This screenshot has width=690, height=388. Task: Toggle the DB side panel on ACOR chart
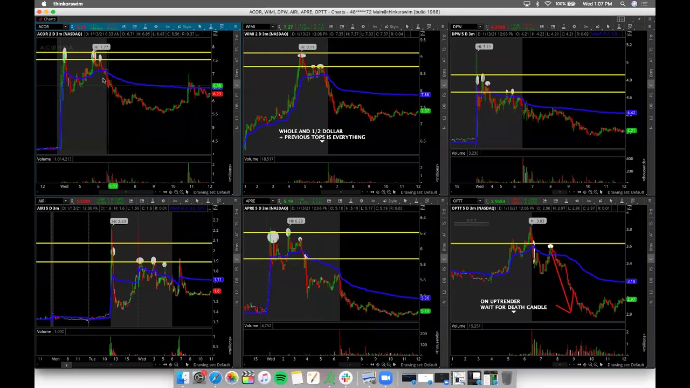coord(237,107)
